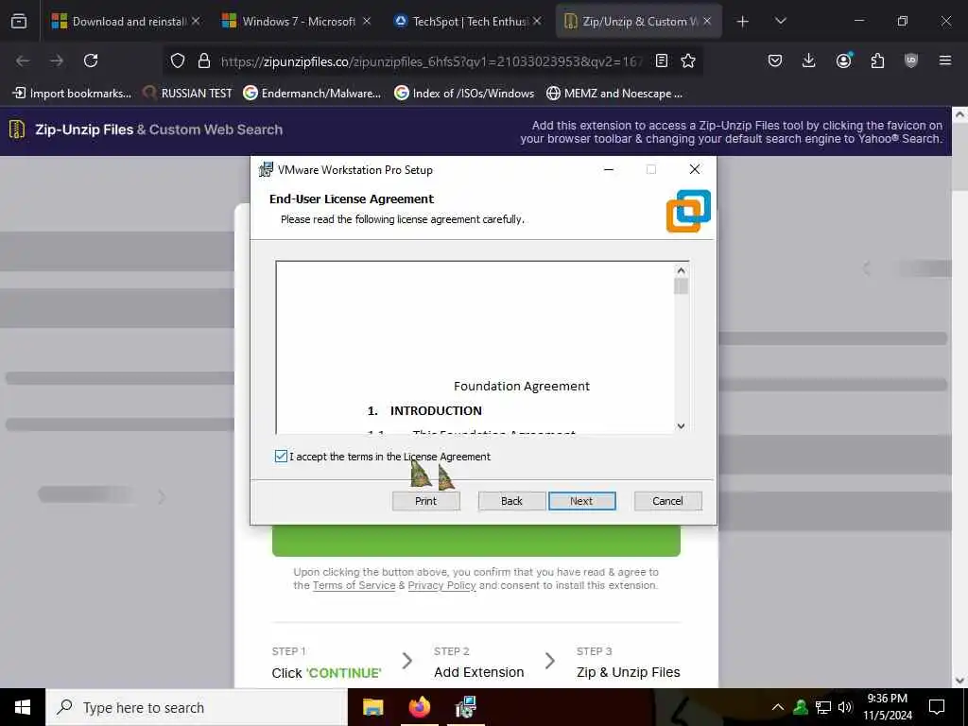Screen dimensions: 968x726
Task: Toggle reader view icon in address bar
Action: (x=661, y=60)
